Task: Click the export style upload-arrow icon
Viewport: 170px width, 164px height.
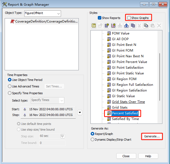Action: (x=126, y=26)
